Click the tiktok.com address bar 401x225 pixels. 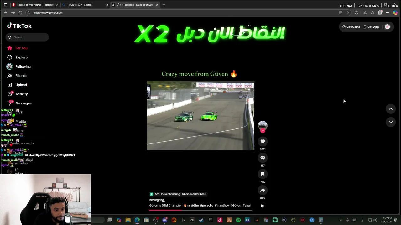182,13
